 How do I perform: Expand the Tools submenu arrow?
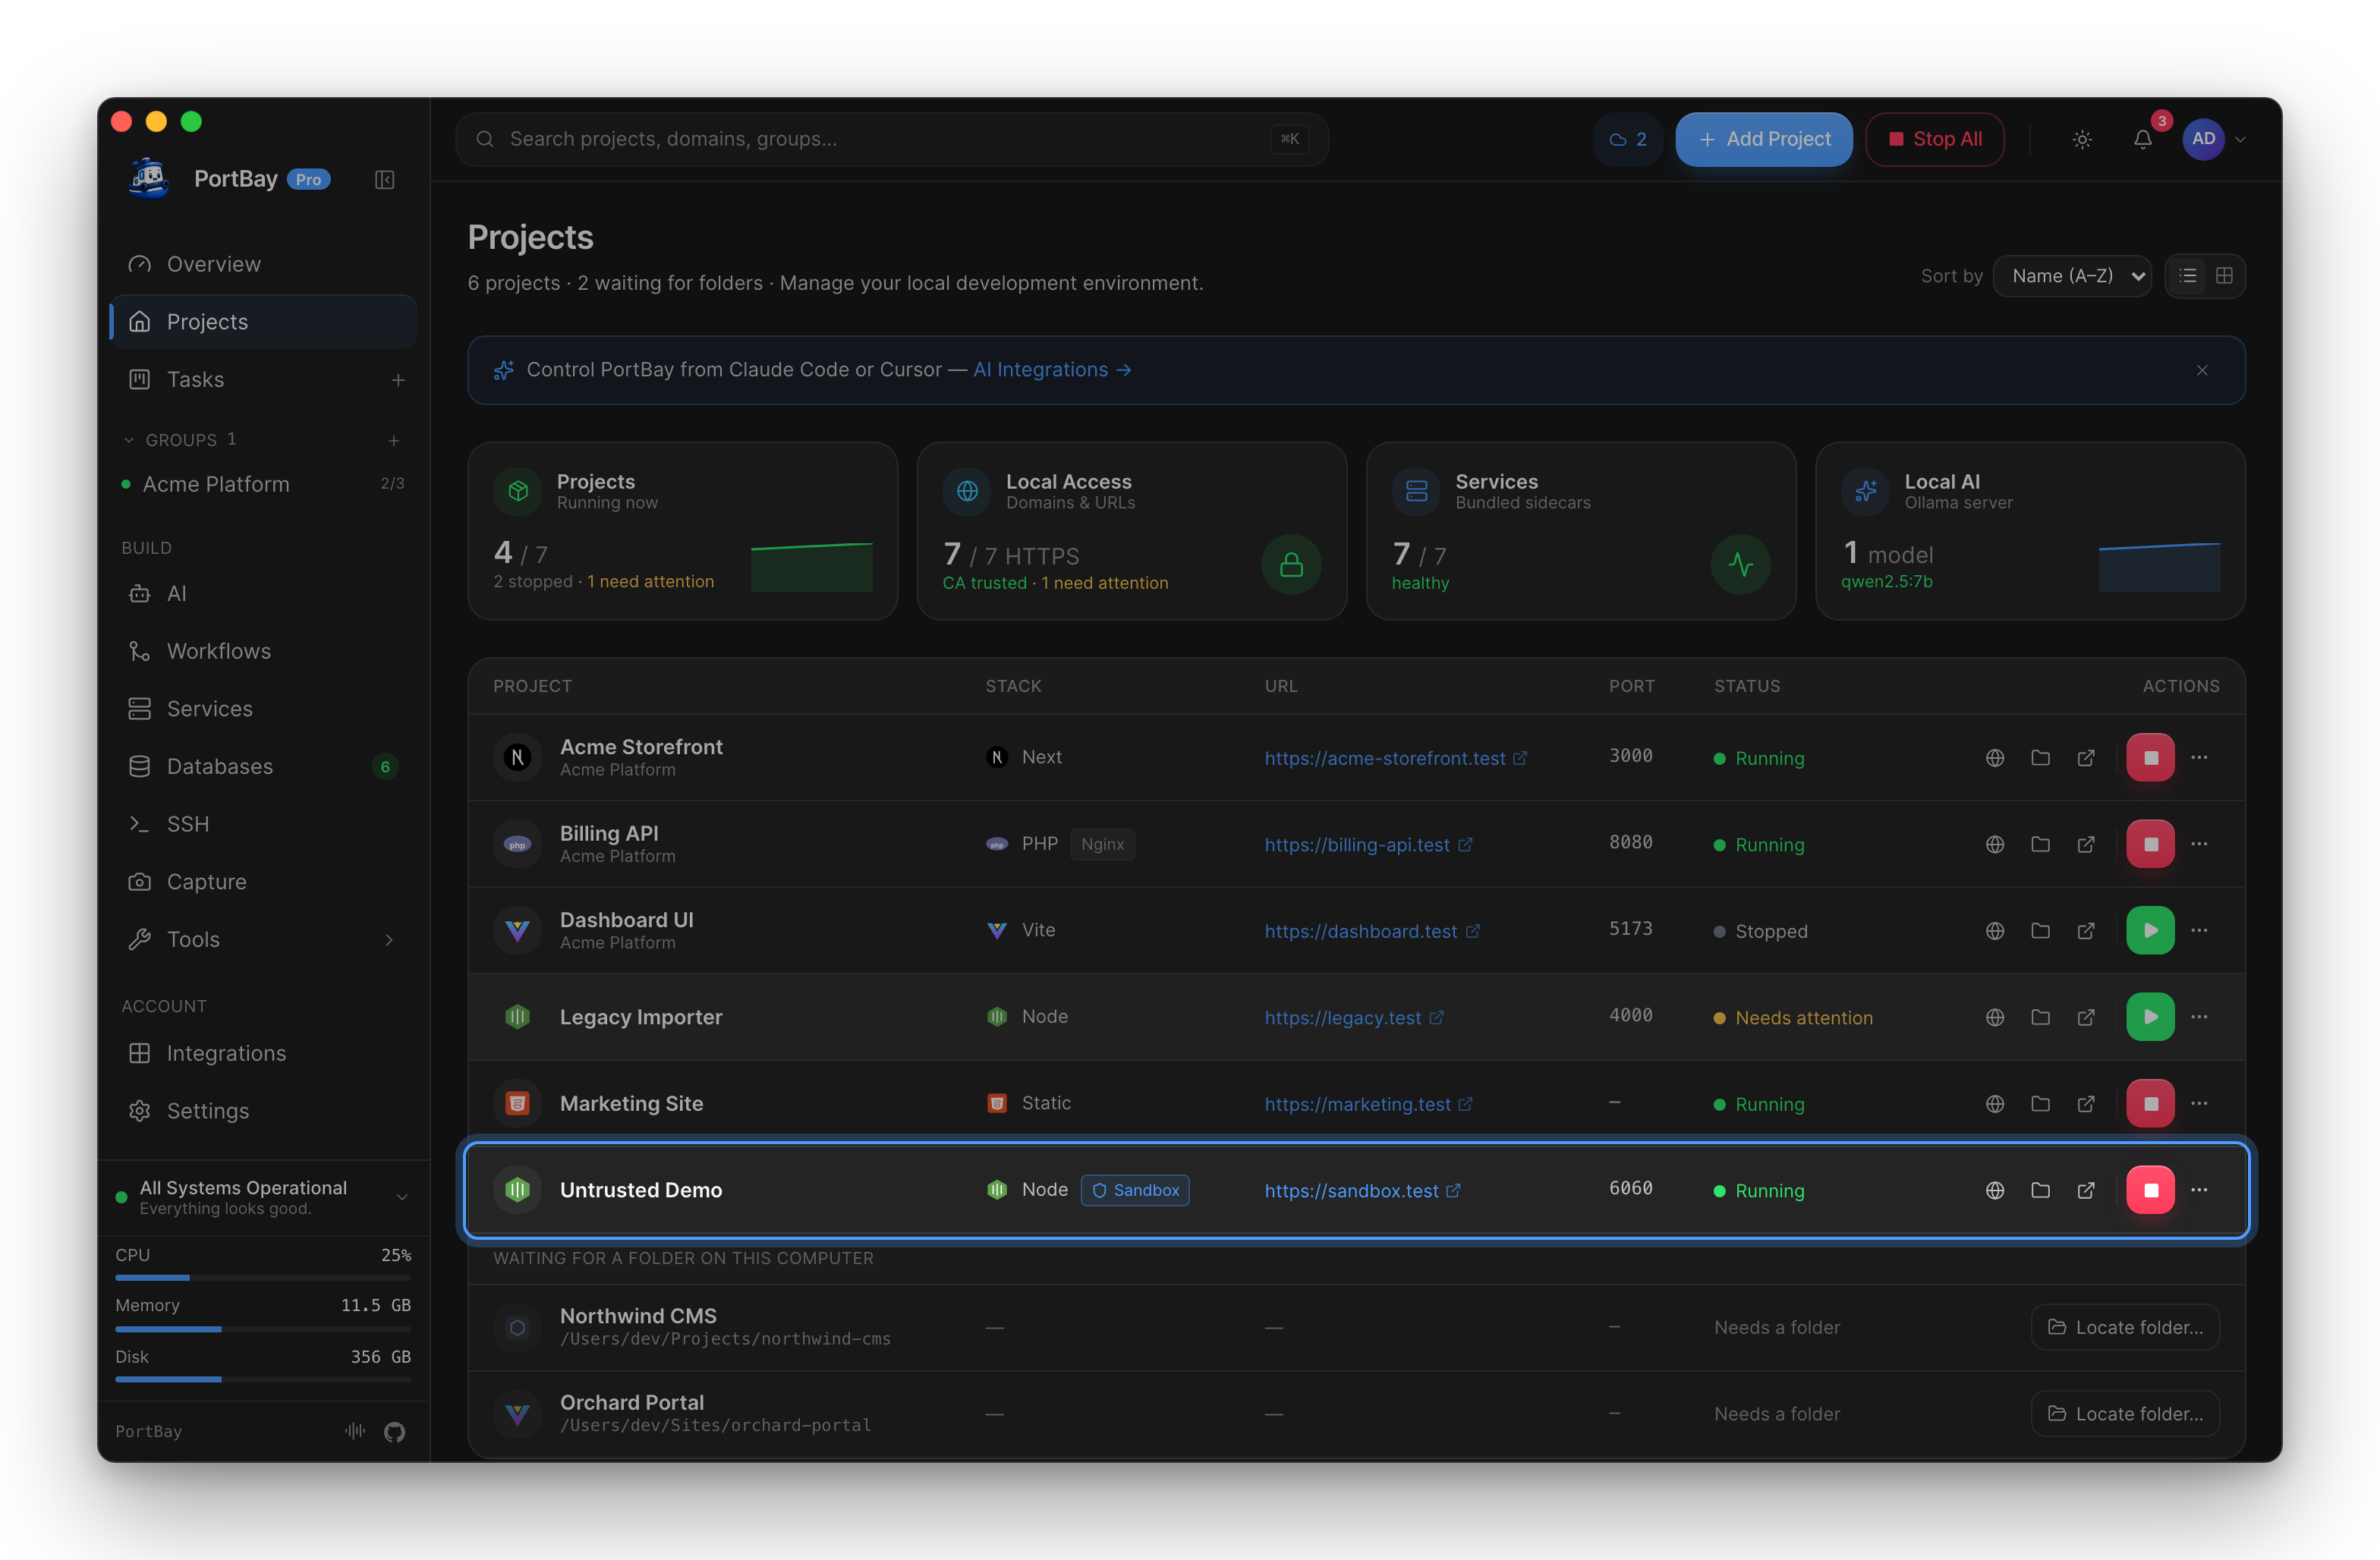click(x=389, y=939)
